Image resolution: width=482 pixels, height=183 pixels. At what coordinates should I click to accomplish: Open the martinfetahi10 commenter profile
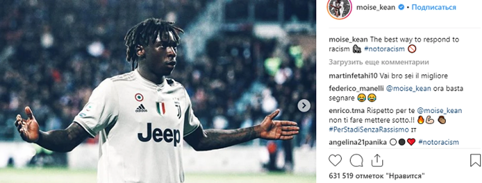pos(353,76)
